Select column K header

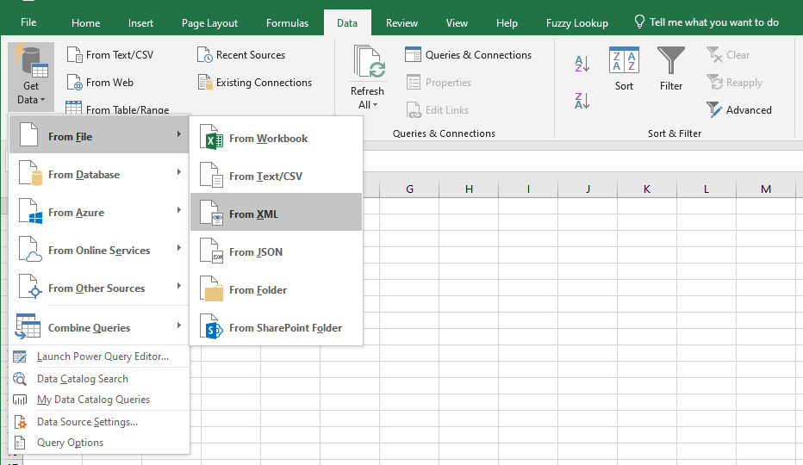[647, 189]
